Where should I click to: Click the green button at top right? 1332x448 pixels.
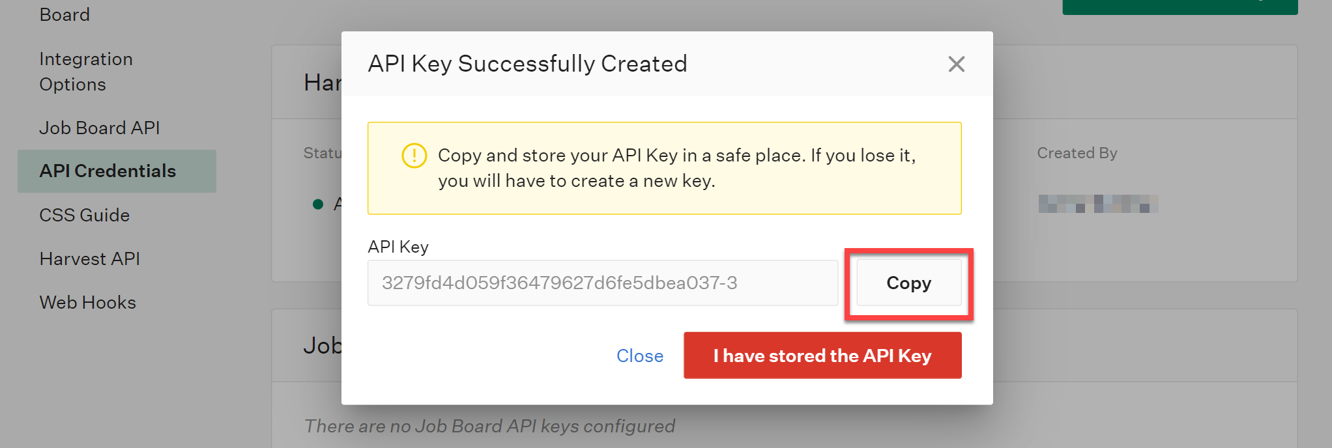point(1180,7)
